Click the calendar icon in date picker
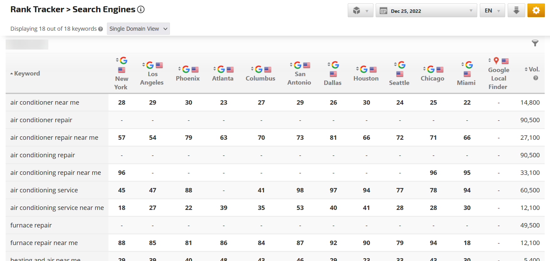The height and width of the screenshot is (261, 550). coord(383,11)
